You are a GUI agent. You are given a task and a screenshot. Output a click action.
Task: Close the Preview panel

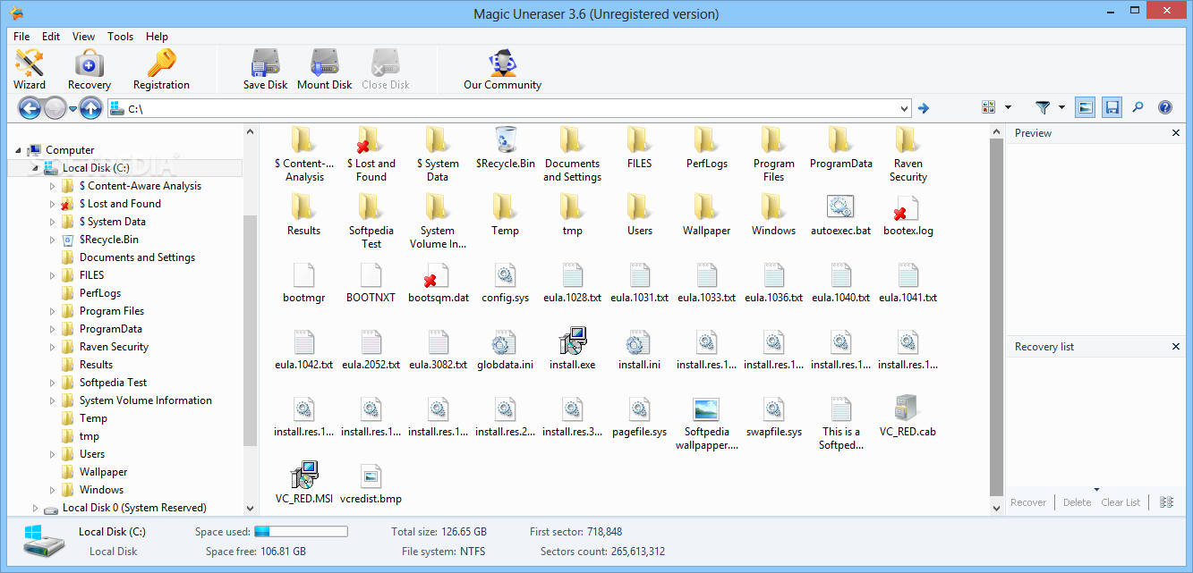[1176, 133]
